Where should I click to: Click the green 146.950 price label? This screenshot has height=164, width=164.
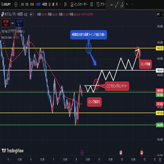click(160, 125)
